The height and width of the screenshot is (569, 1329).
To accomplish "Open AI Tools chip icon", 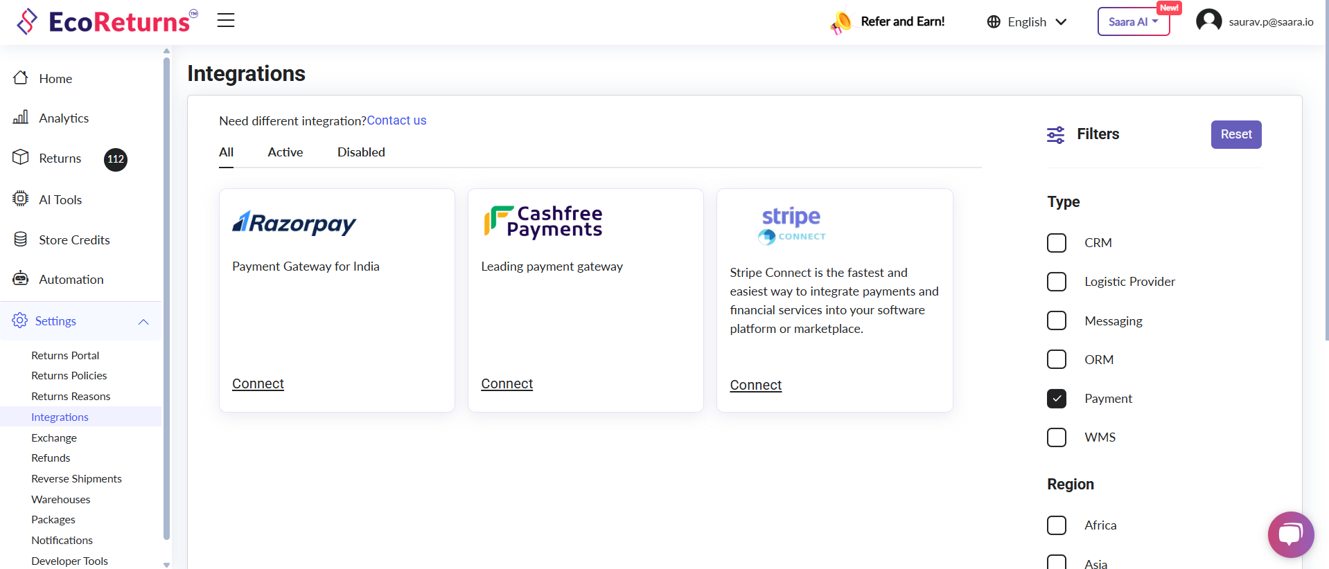I will (21, 199).
